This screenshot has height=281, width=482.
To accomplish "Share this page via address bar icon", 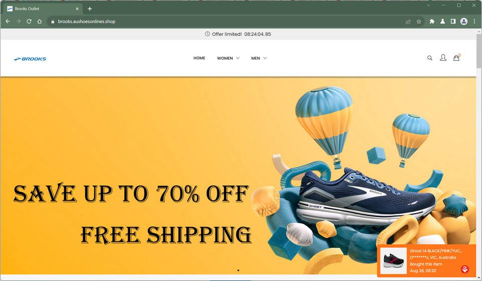I will click(408, 22).
